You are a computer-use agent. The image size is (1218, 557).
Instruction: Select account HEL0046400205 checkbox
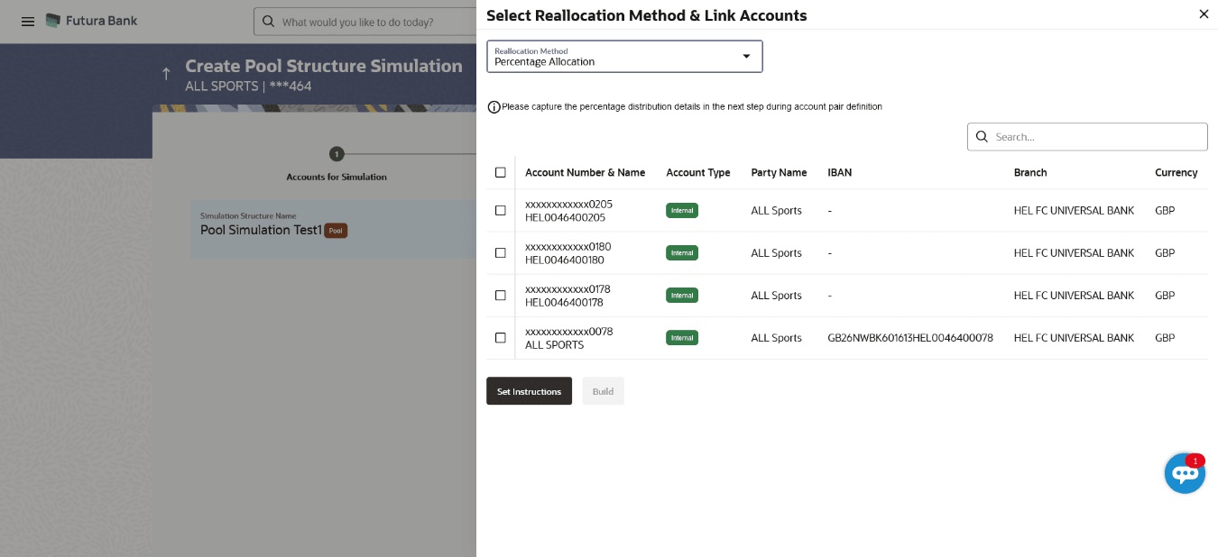click(501, 211)
